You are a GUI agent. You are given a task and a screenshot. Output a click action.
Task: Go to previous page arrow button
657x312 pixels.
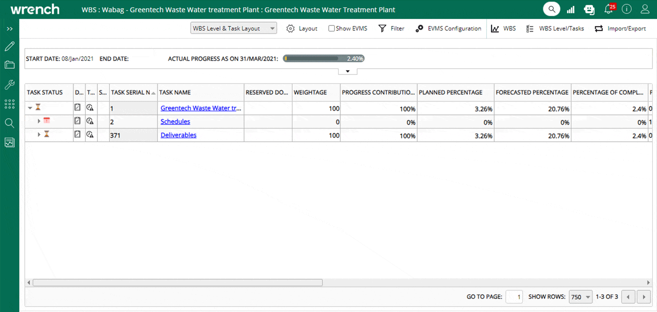pos(628,297)
